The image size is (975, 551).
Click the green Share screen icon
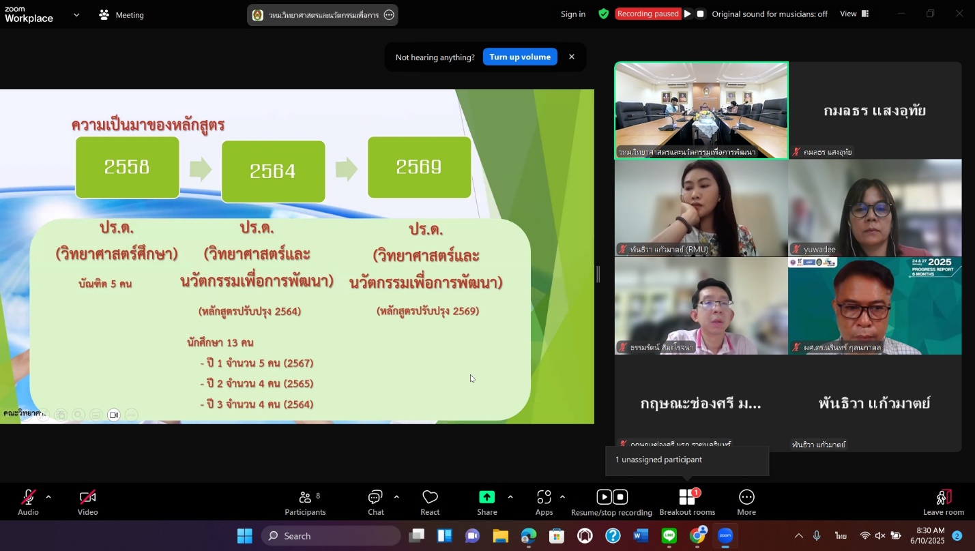[x=486, y=498]
